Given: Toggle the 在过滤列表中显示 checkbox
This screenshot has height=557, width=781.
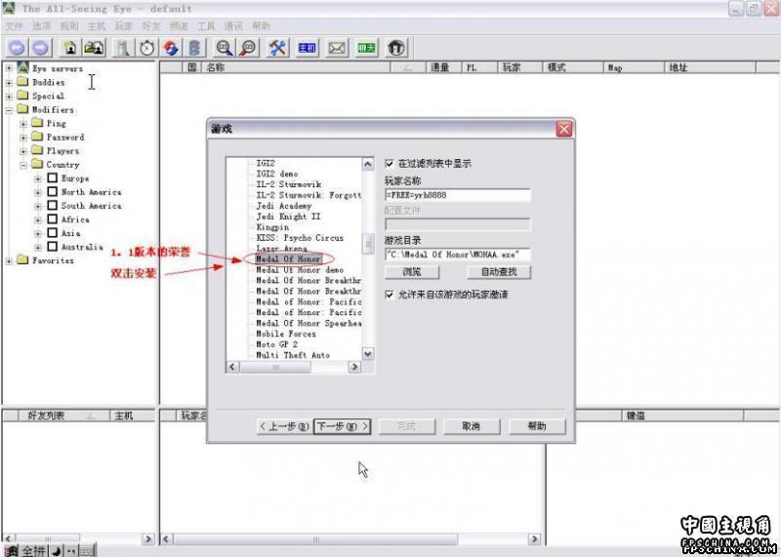Looking at the screenshot, I should [x=390, y=163].
